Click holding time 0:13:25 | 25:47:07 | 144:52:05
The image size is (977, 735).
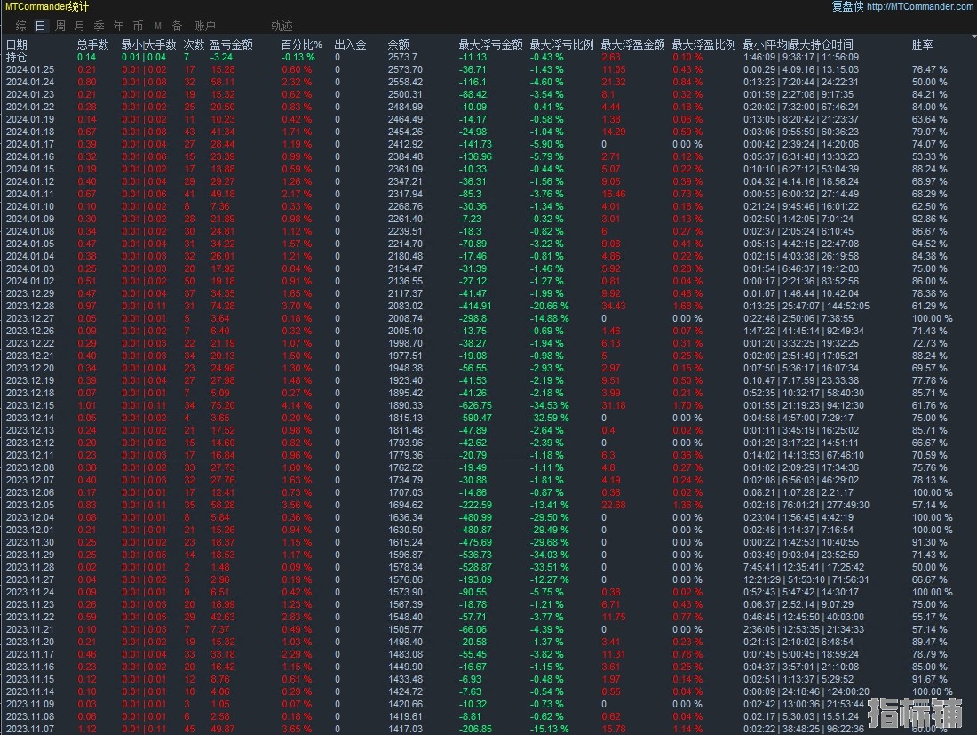point(806,306)
